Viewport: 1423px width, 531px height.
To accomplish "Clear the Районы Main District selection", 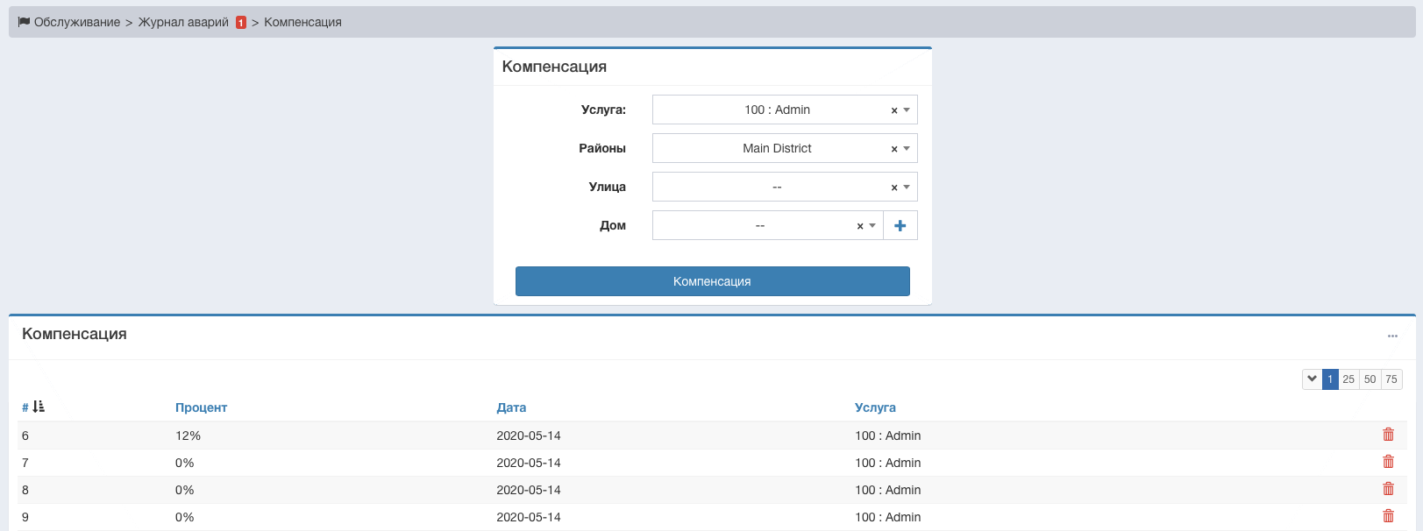I will [893, 149].
